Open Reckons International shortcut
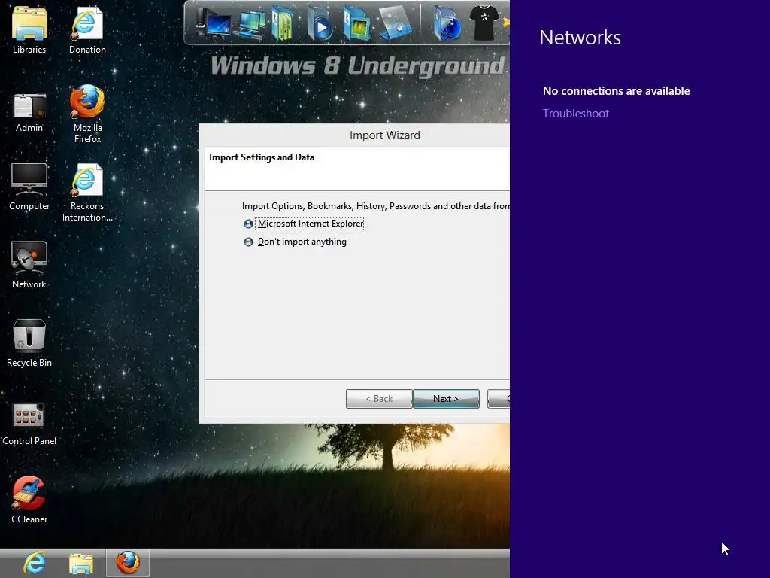 (x=87, y=193)
